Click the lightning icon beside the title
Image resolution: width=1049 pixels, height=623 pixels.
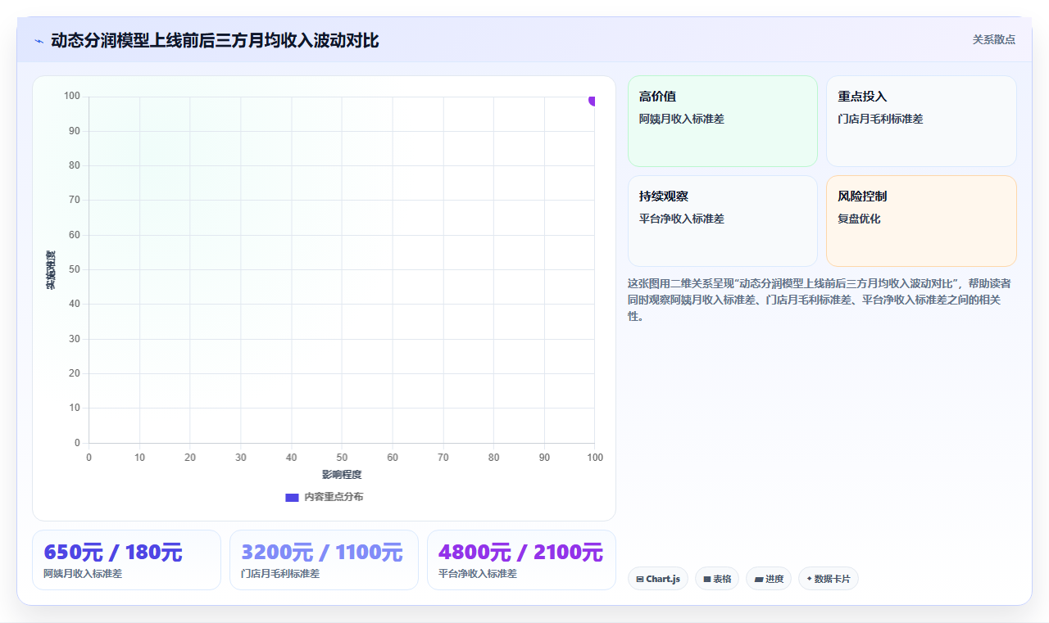[39, 41]
